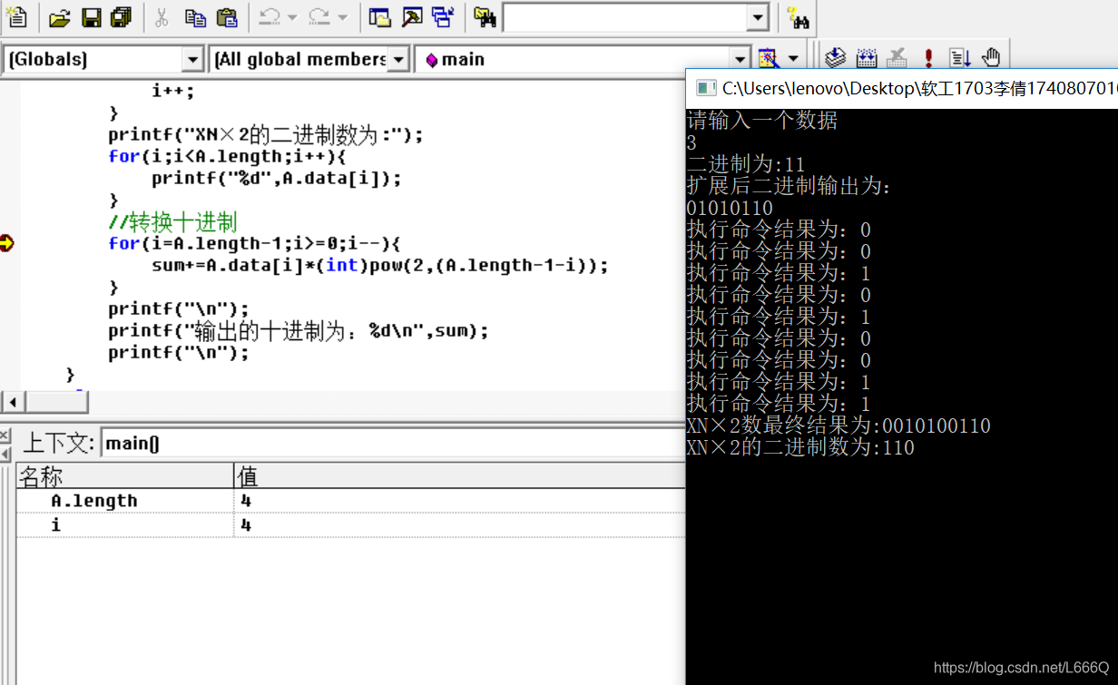Image resolution: width=1118 pixels, height=685 pixels.
Task: Redo the last undone action
Action: pos(319,16)
